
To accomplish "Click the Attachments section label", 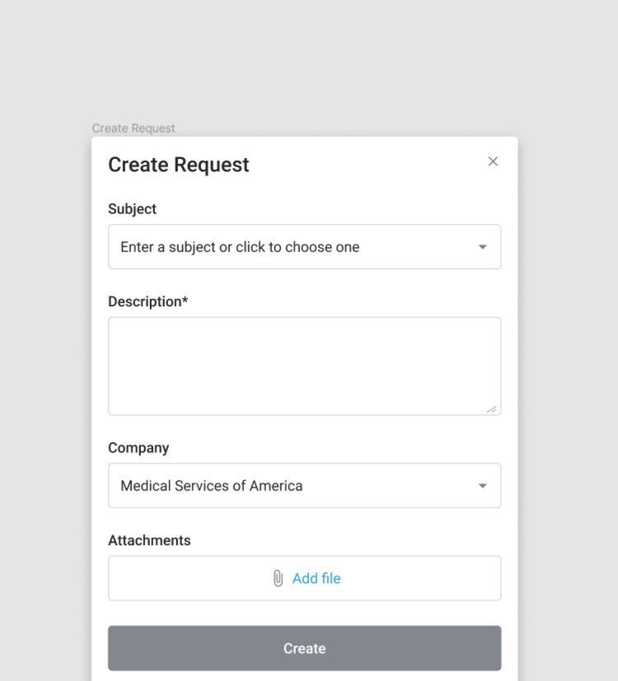I will coord(149,540).
